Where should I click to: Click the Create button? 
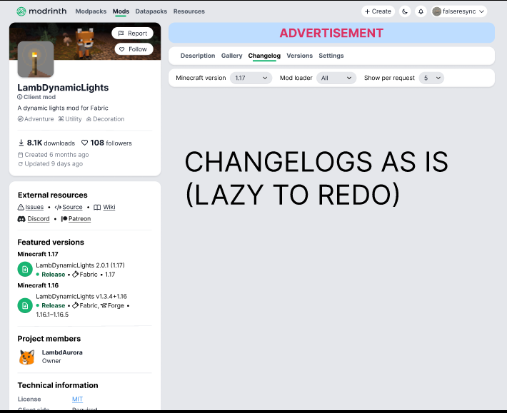pos(378,11)
